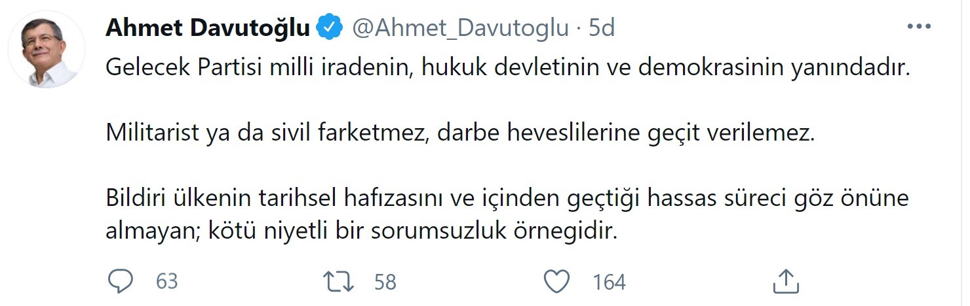Open Ahmet Davutoğlu's profile picture
Image resolution: width=970 pixels, height=306 pixels.
tap(46, 49)
